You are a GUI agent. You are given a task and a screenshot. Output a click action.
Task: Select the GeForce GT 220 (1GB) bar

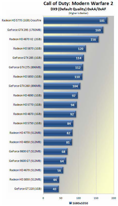pos(51,189)
